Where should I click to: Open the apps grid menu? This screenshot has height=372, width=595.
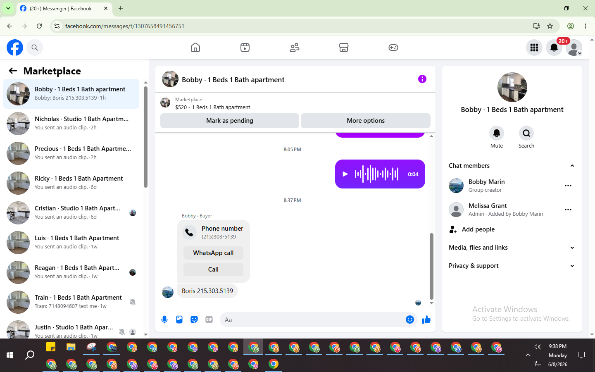[x=534, y=48]
